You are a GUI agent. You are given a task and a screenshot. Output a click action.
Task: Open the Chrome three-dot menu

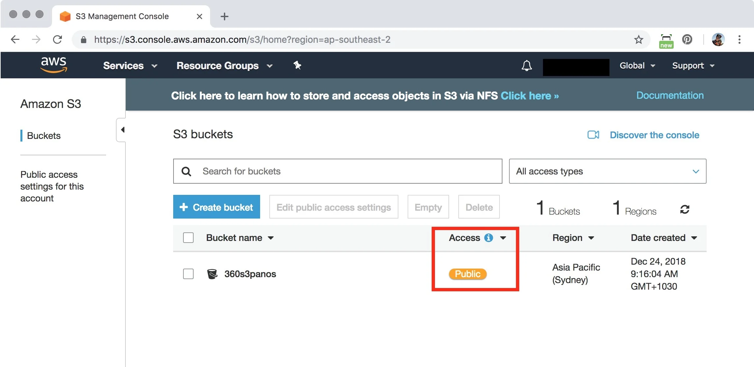click(x=739, y=39)
